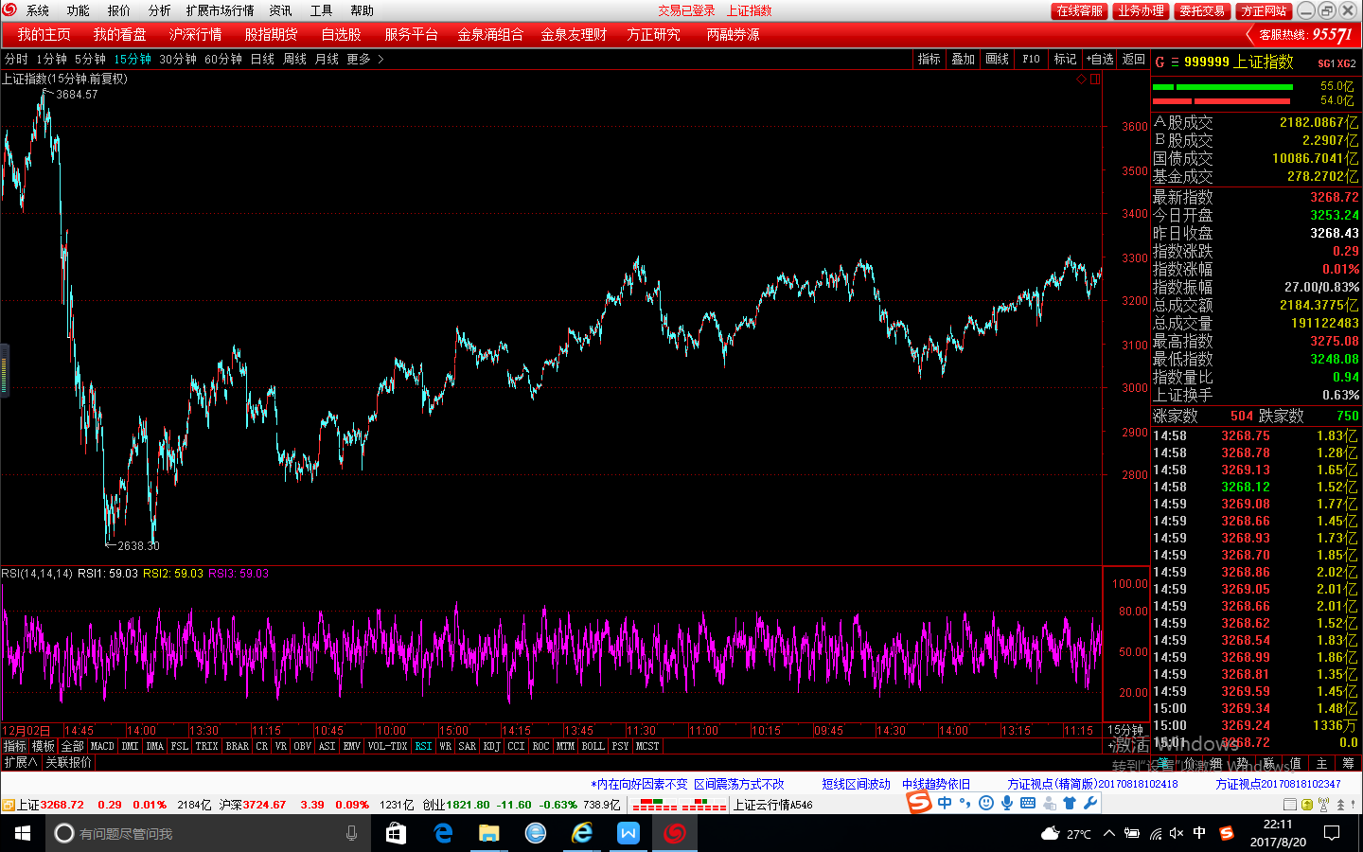Image resolution: width=1363 pixels, height=852 pixels.
Task: Click the signal tower icon in status bar
Action: pos(1324,805)
